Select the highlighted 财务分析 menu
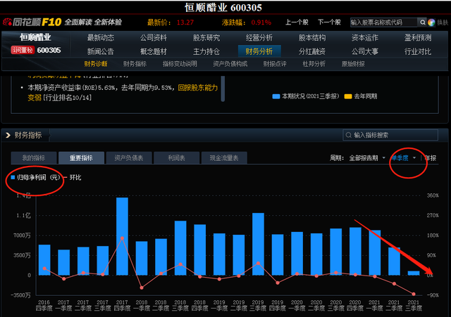Screen dimensions: 451x317 [259, 51]
